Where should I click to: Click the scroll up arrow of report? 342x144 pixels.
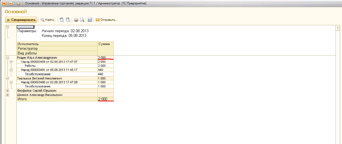tap(337, 28)
